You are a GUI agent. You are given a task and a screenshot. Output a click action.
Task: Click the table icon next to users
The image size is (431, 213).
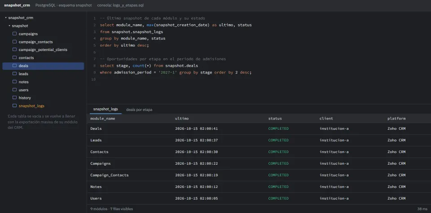pyautogui.click(x=14, y=89)
